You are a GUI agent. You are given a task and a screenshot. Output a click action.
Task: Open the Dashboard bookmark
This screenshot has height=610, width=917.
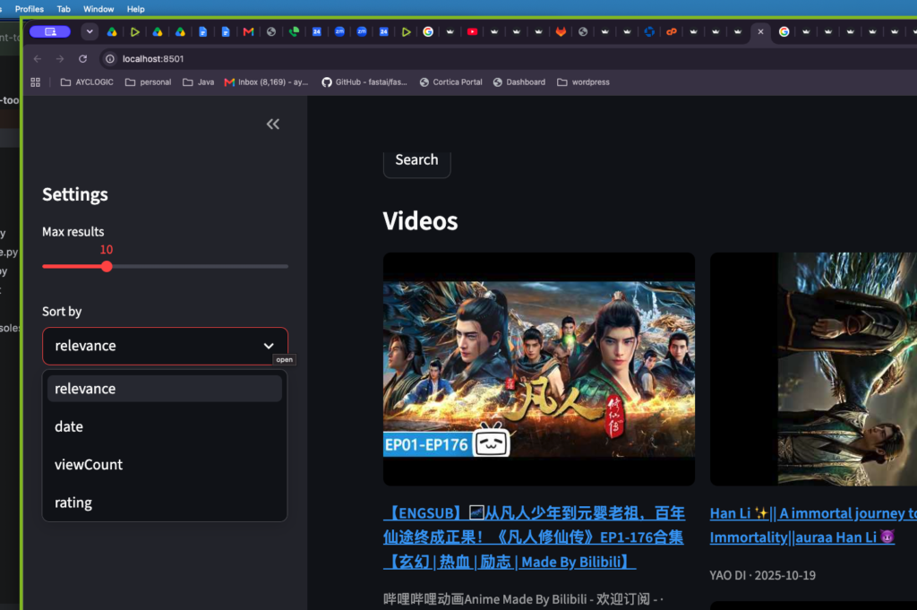coord(519,82)
